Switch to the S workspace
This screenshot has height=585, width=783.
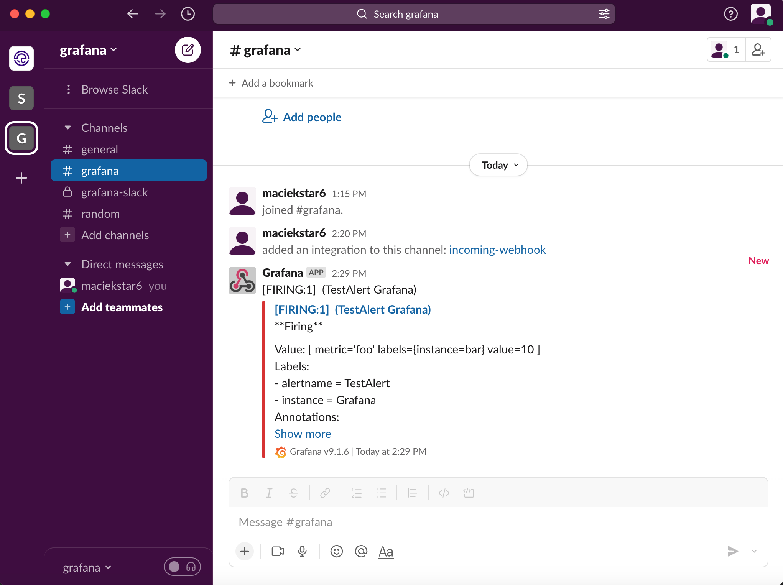coord(21,98)
